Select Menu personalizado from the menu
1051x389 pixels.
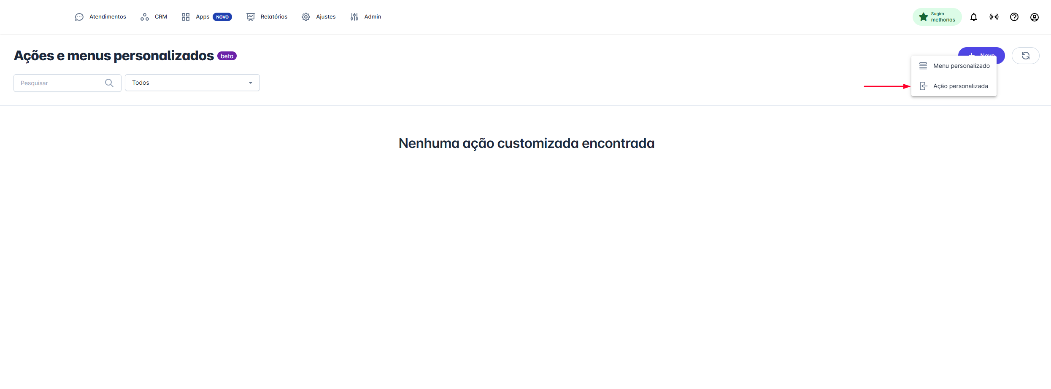click(x=961, y=66)
